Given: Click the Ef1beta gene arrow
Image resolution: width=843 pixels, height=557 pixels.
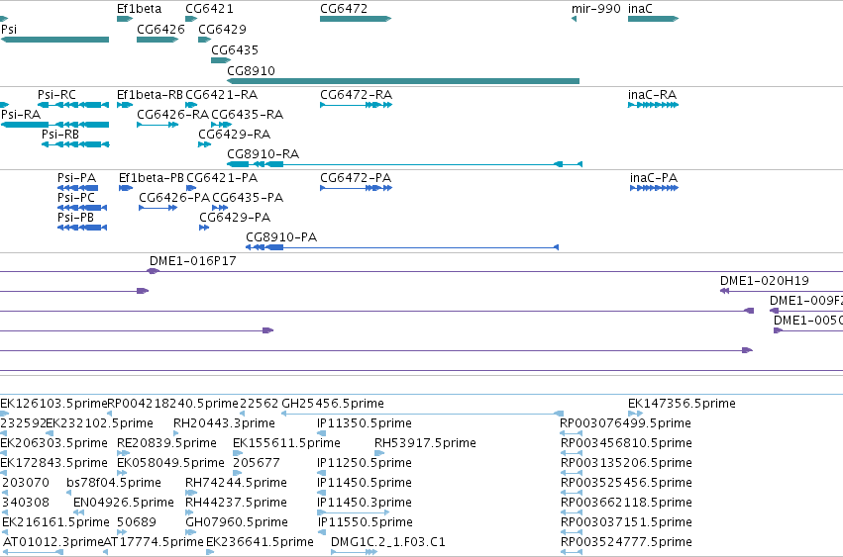Looking at the screenshot, I should [125, 19].
